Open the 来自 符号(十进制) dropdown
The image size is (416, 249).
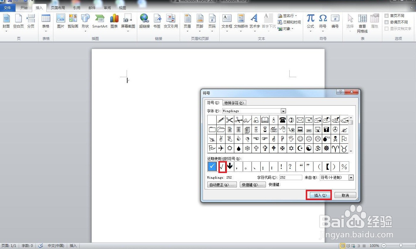(351, 177)
